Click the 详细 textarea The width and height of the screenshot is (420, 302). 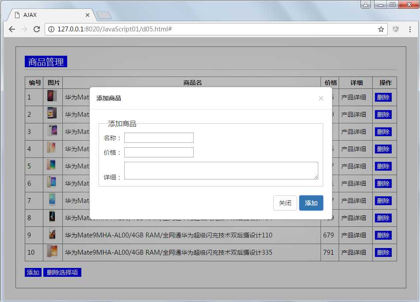[x=221, y=170]
